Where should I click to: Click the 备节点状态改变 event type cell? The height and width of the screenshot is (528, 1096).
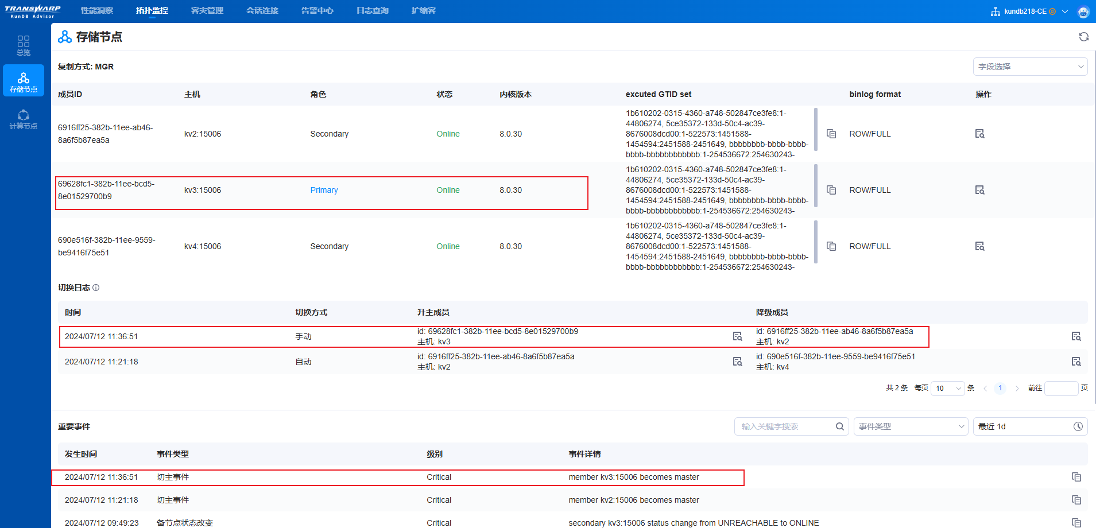pyautogui.click(x=185, y=523)
